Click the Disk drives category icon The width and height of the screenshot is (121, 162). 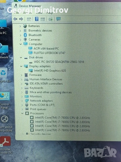(26, 58)
